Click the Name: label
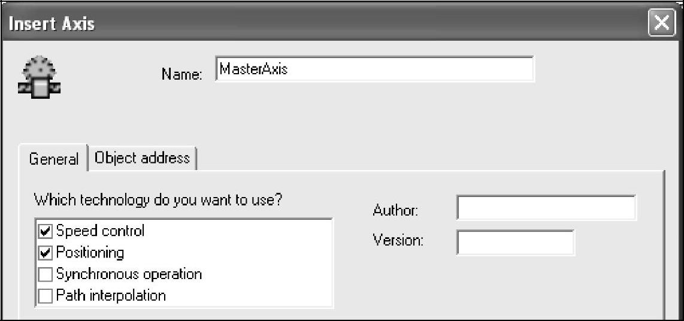Viewport: 684px width, 321px height. pyautogui.click(x=182, y=74)
